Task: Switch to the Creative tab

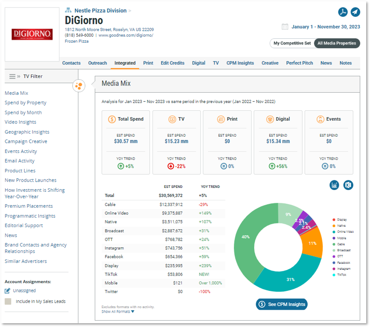Action: pos(270,63)
